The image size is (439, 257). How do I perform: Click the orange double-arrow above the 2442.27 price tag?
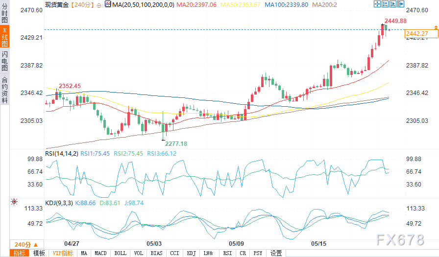pos(436,27)
